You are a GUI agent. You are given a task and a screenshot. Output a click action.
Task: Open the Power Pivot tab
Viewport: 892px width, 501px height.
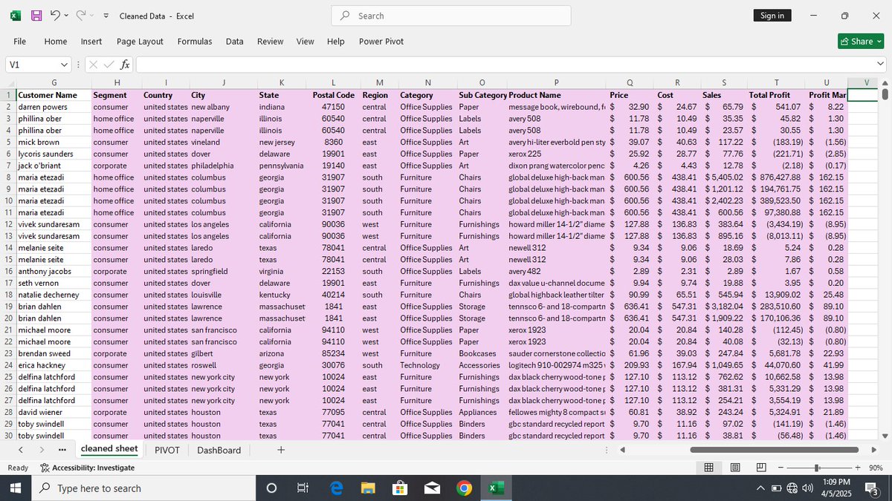click(x=381, y=42)
